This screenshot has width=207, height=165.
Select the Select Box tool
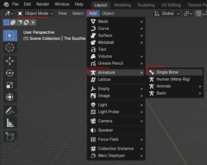click(10, 36)
